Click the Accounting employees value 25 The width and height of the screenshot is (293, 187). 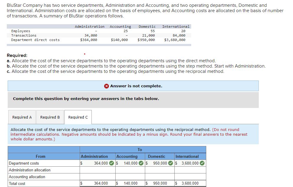tap(126, 31)
